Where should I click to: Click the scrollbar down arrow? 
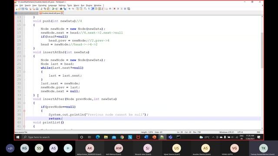(262, 128)
